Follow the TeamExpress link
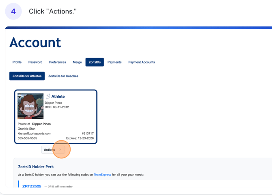 [x=102, y=175]
